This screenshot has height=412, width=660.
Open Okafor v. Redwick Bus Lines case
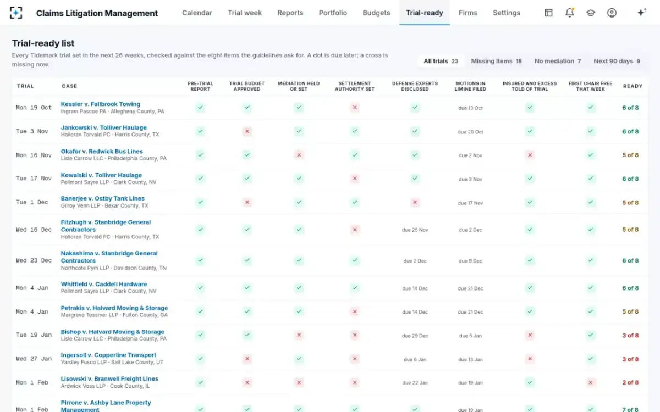(x=102, y=151)
